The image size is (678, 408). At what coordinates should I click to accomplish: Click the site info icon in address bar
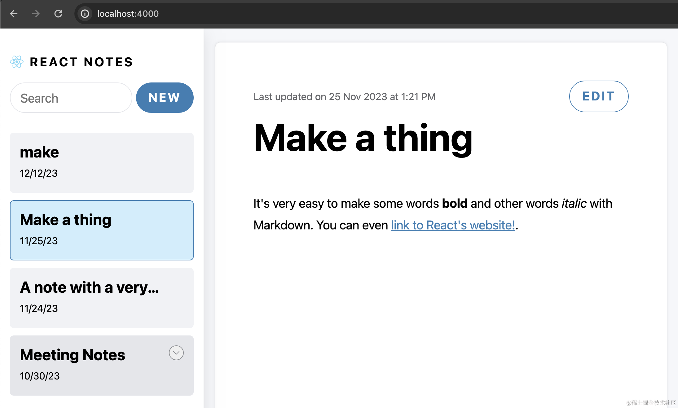click(85, 14)
